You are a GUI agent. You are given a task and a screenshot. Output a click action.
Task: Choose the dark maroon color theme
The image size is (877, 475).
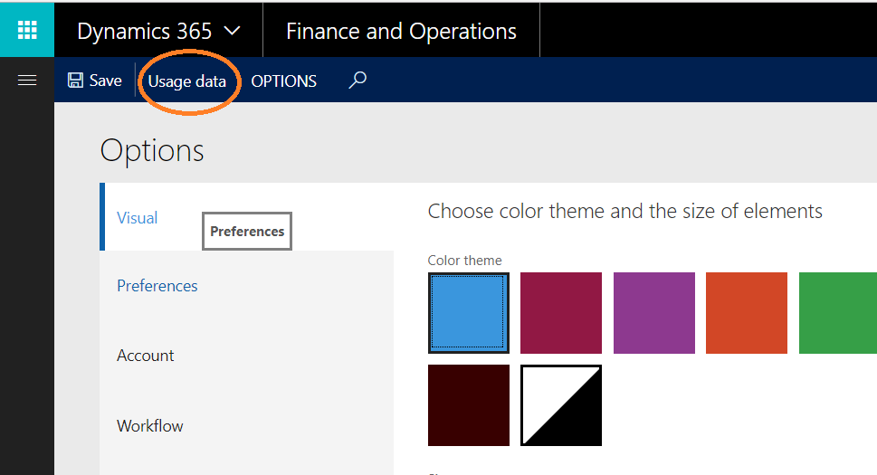[x=468, y=405]
